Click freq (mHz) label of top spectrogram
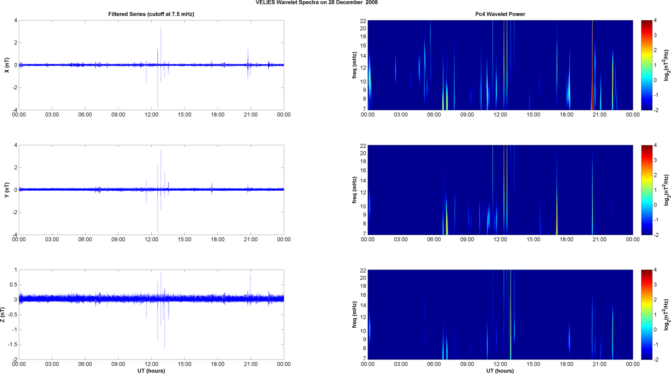The height and width of the screenshot is (374, 671). click(x=354, y=65)
